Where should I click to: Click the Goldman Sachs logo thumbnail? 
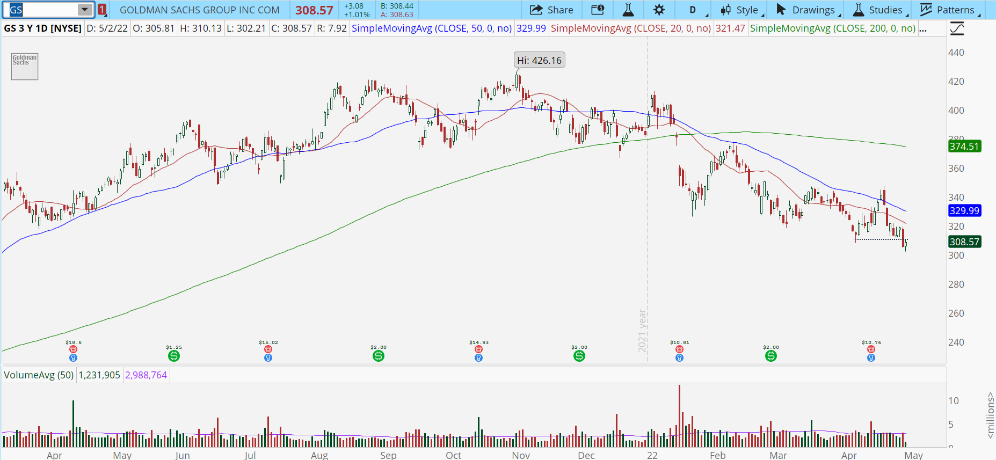click(x=25, y=67)
